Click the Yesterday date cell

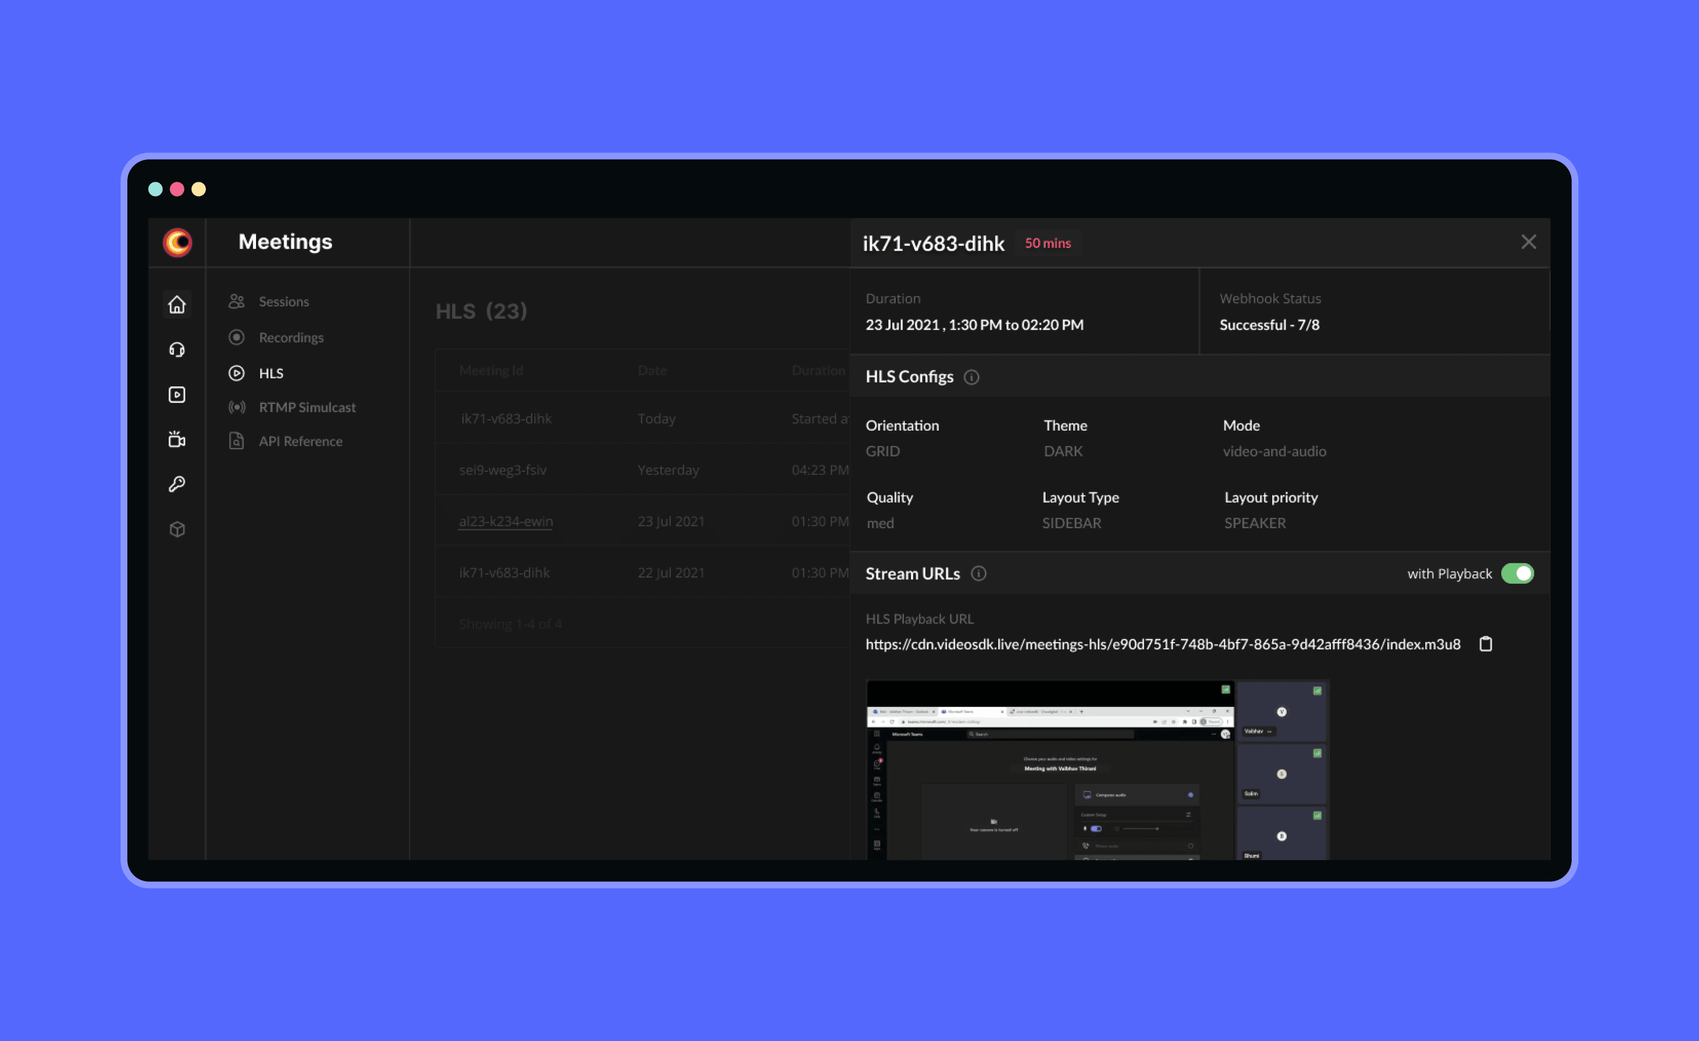[668, 470]
